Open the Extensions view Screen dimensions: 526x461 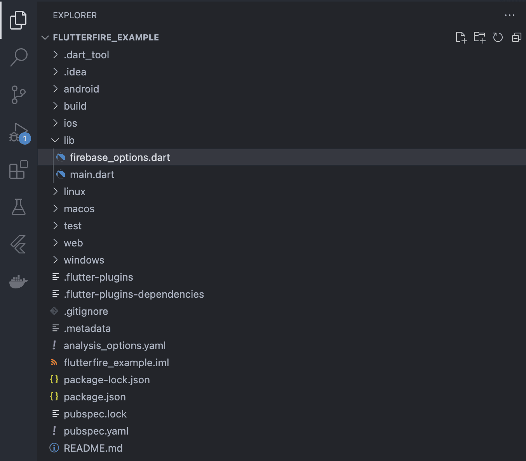19,170
